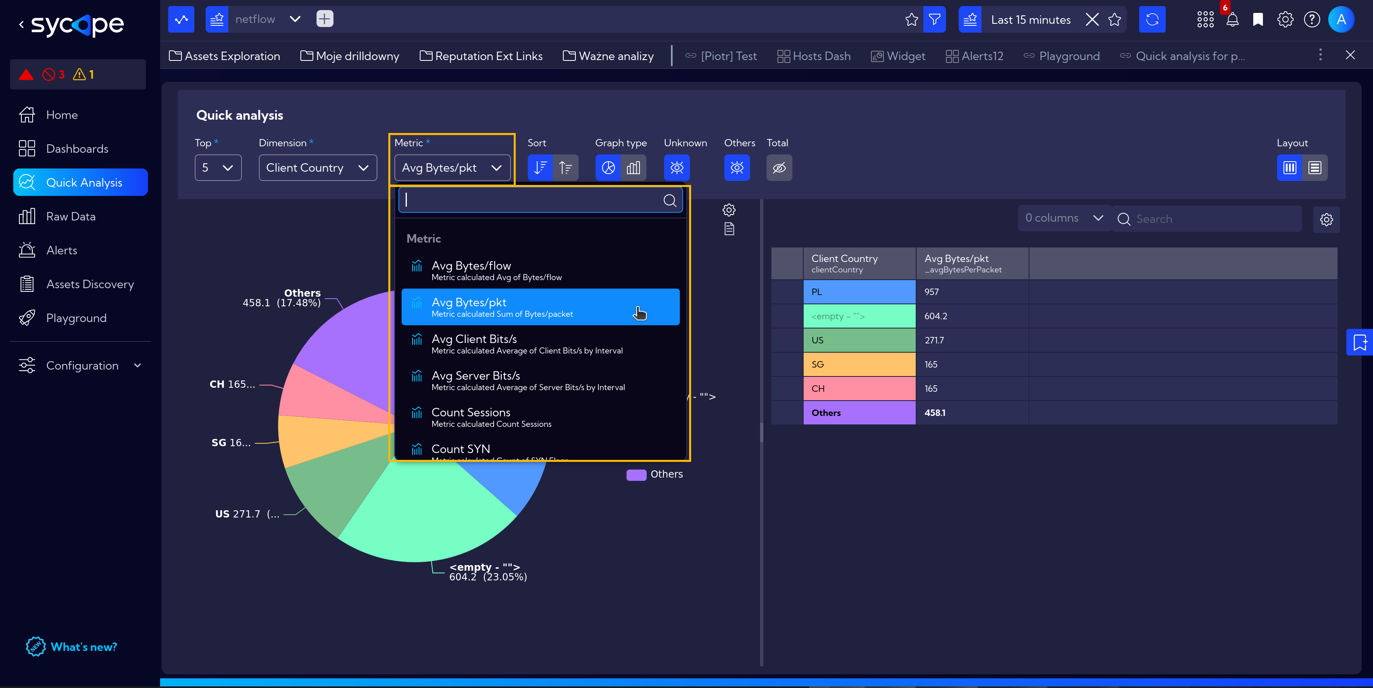Collapse the sidebar with back chevron

(21, 24)
